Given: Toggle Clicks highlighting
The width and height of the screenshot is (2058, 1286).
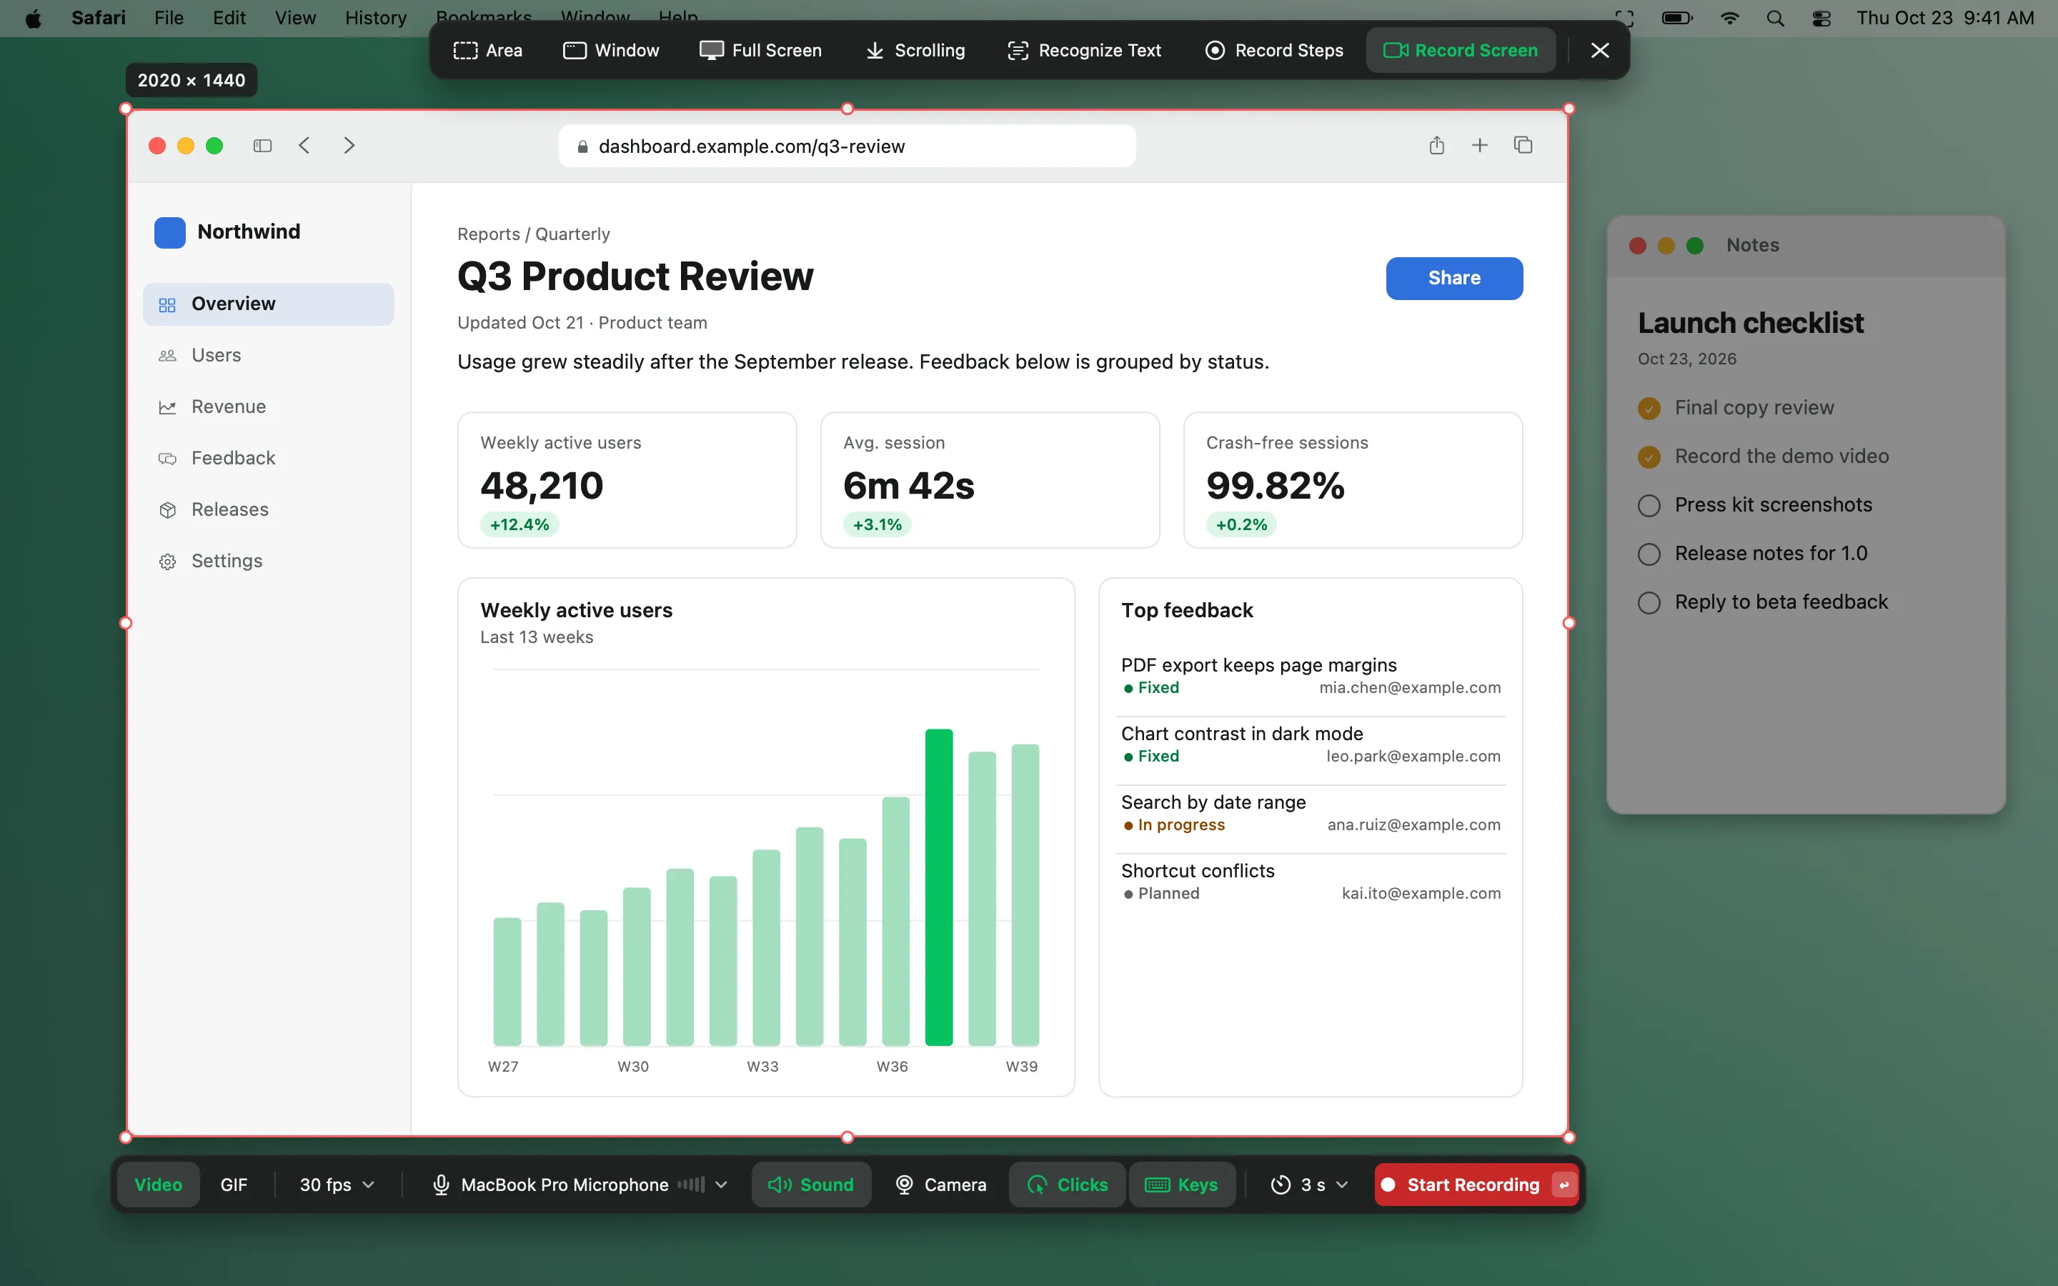Looking at the screenshot, I should [x=1068, y=1185].
